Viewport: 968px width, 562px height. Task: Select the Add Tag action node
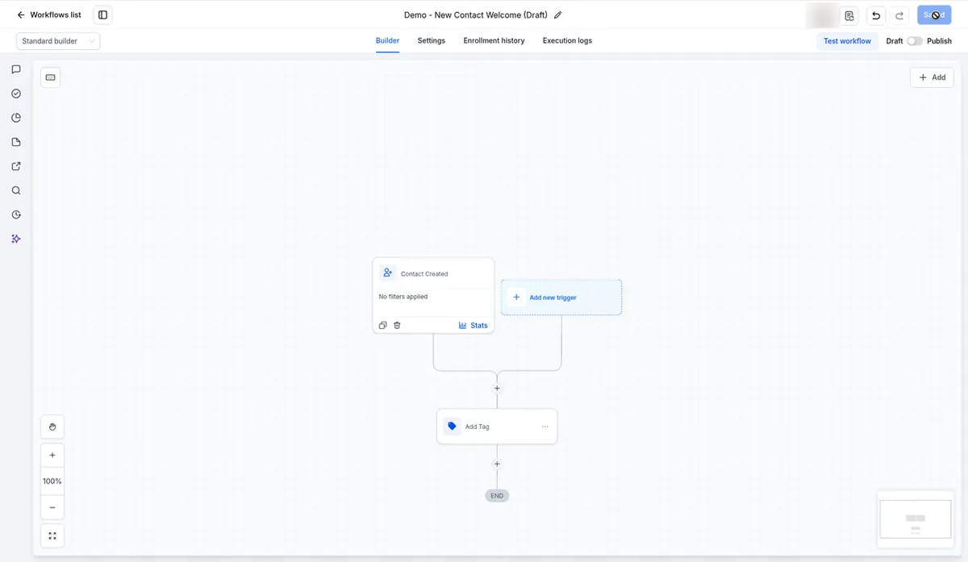[x=497, y=427]
